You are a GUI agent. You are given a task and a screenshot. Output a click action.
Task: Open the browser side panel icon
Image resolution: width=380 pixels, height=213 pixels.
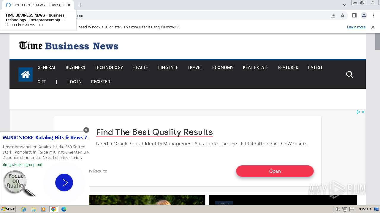(x=354, y=15)
